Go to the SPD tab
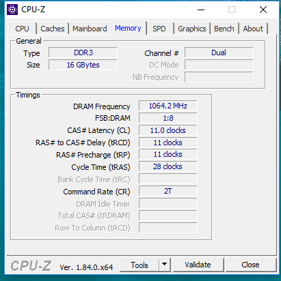 pos(159,29)
